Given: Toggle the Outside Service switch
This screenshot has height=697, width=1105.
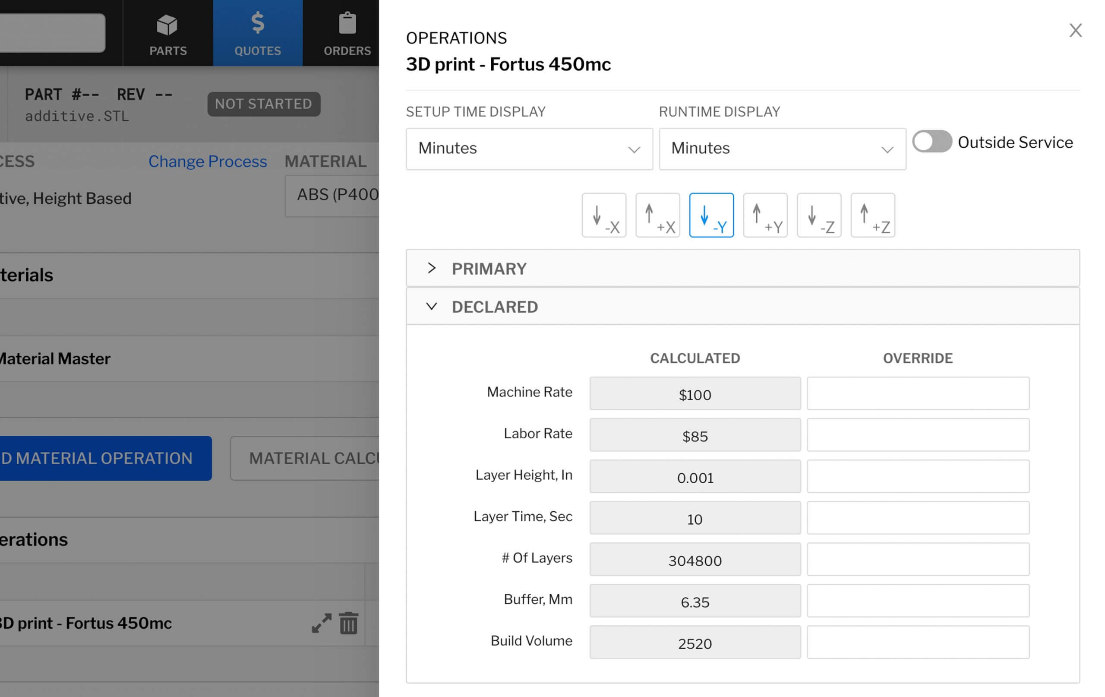Looking at the screenshot, I should tap(931, 141).
